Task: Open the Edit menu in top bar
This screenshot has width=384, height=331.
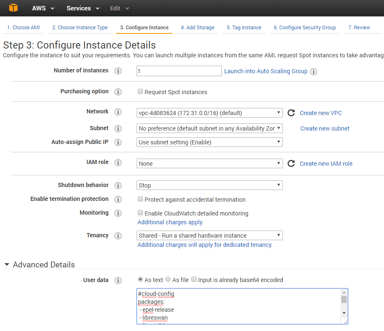Action: (x=120, y=8)
